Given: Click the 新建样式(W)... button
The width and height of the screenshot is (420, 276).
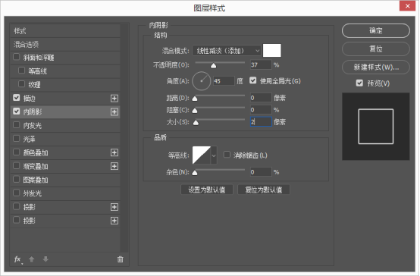Looking at the screenshot, I should tap(376, 67).
